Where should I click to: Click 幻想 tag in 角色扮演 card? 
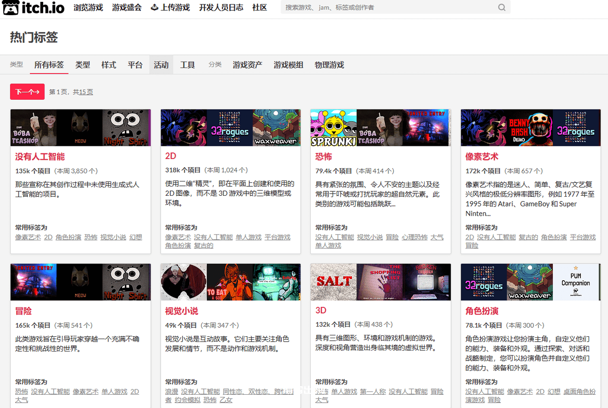pyautogui.click(x=554, y=391)
